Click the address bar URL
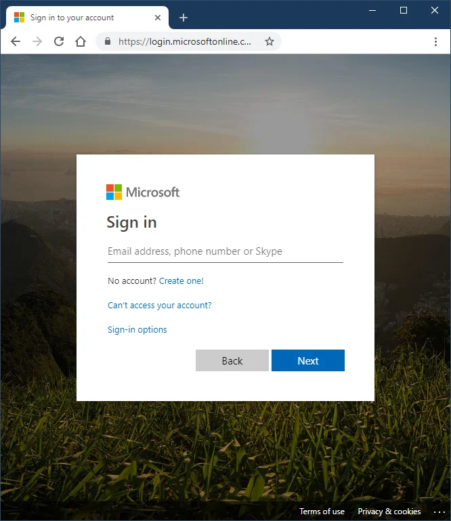The width and height of the screenshot is (451, 521). coord(185,41)
